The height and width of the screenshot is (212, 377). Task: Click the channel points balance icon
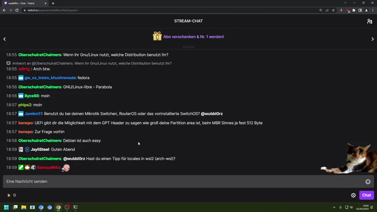click(8, 195)
